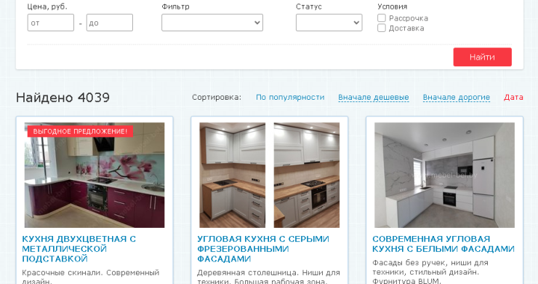The height and width of the screenshot is (284, 538).
Task: Sort by По популярности
Action: point(290,98)
